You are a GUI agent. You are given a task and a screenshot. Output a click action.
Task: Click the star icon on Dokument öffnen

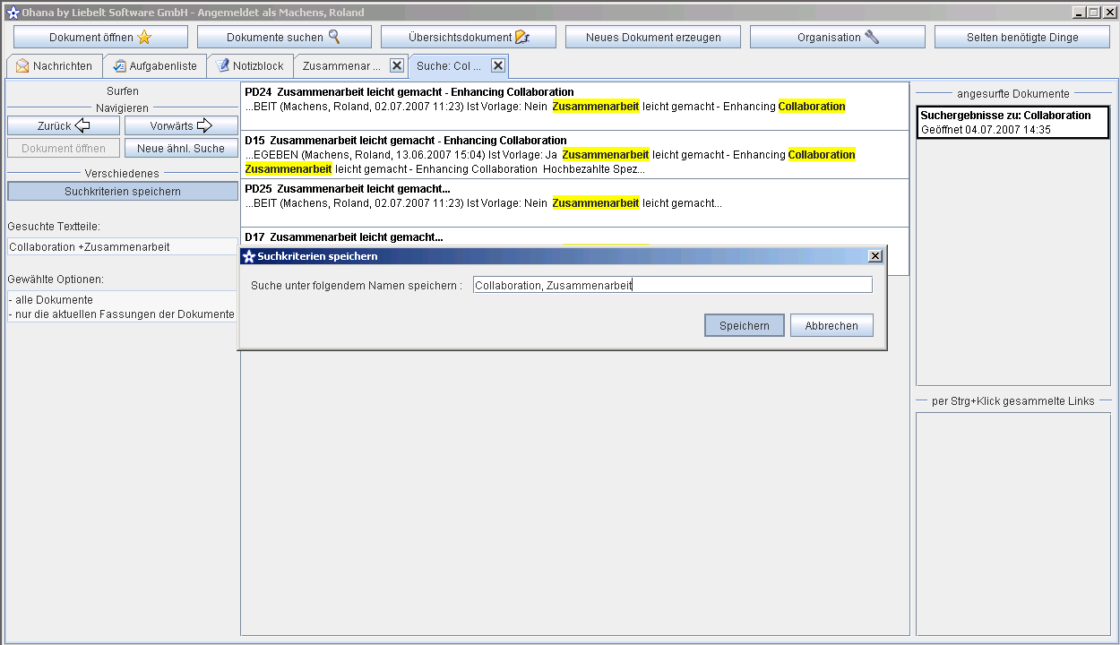tap(144, 37)
